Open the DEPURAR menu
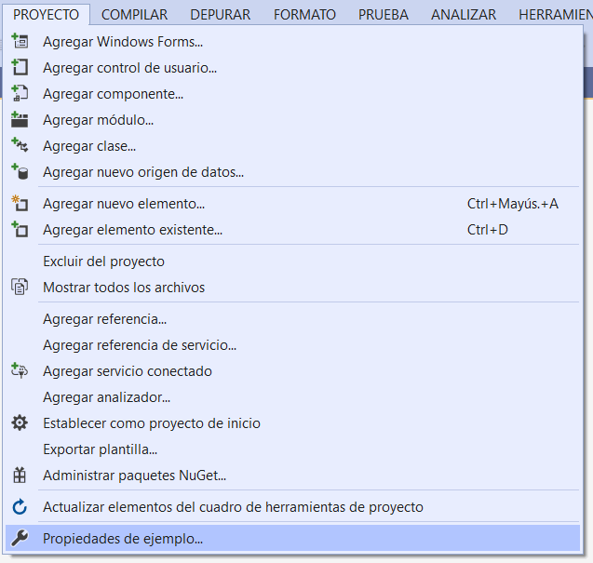Viewport: 593px width, 563px height. (x=222, y=14)
